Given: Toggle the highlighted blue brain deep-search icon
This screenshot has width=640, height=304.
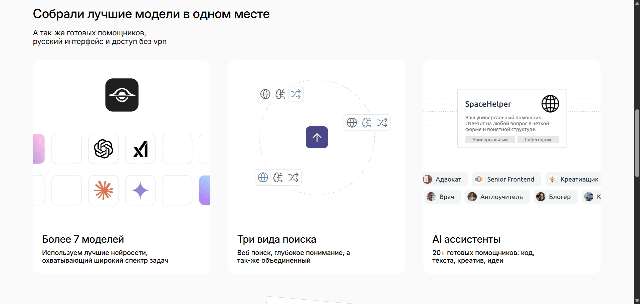Looking at the screenshot, I should click(367, 123).
